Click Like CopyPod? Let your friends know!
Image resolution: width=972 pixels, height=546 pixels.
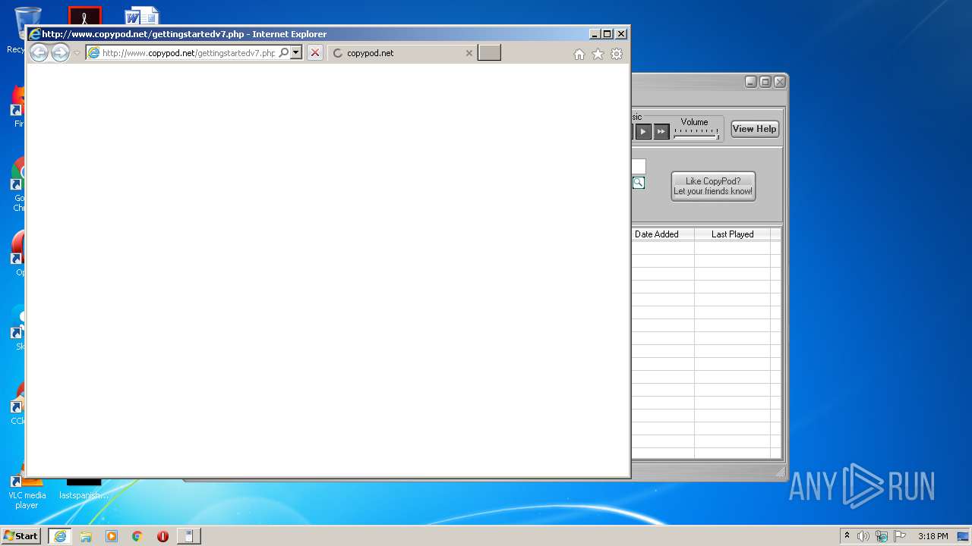click(713, 186)
